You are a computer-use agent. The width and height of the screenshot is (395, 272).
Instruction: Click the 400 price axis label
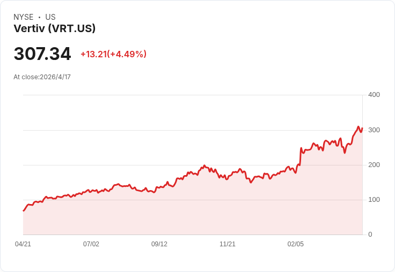point(374,95)
